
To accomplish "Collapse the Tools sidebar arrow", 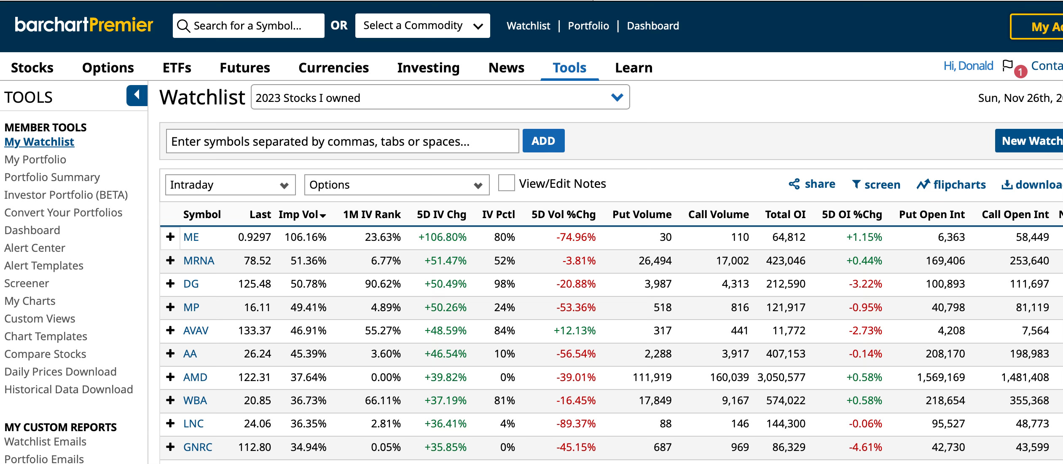I will click(137, 95).
